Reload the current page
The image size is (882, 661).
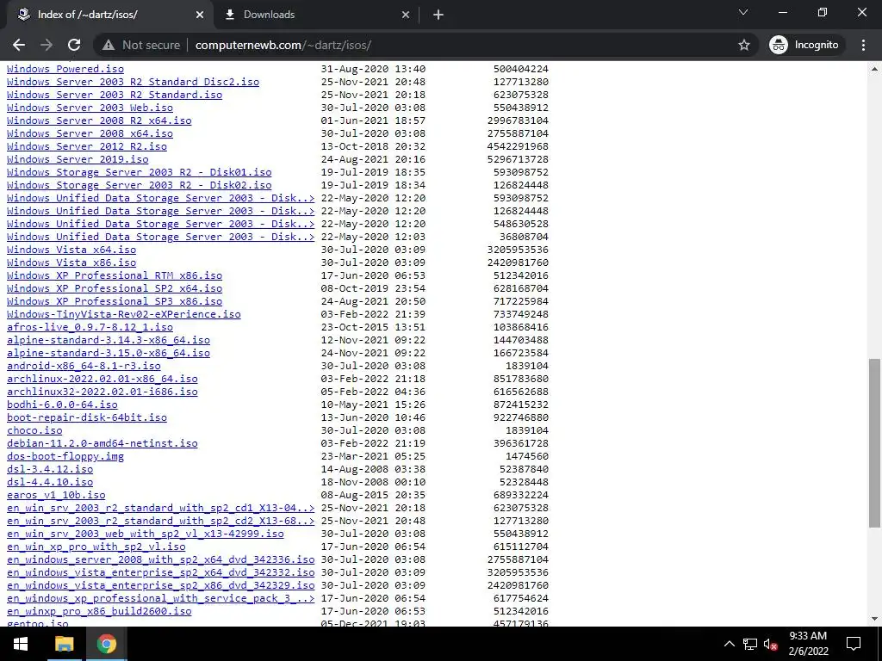(x=74, y=45)
